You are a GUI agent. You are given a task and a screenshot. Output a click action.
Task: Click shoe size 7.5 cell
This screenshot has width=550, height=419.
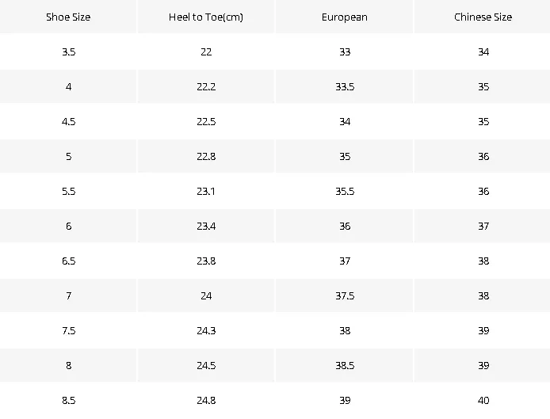coord(68,330)
